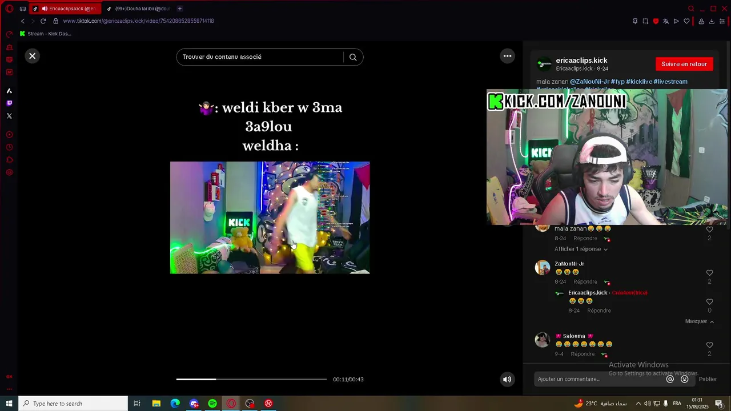Open the tab islands workspace icon
Viewport: 731px width, 411px height.
(23, 9)
